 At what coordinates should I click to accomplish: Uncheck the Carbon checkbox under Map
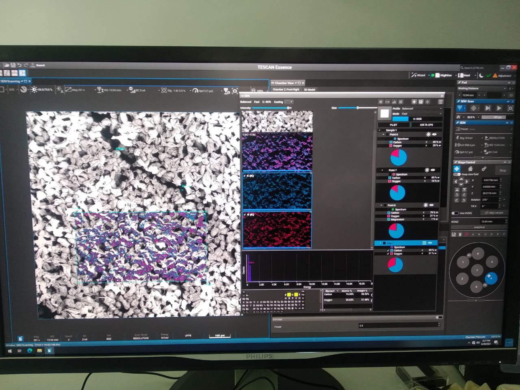(388, 251)
